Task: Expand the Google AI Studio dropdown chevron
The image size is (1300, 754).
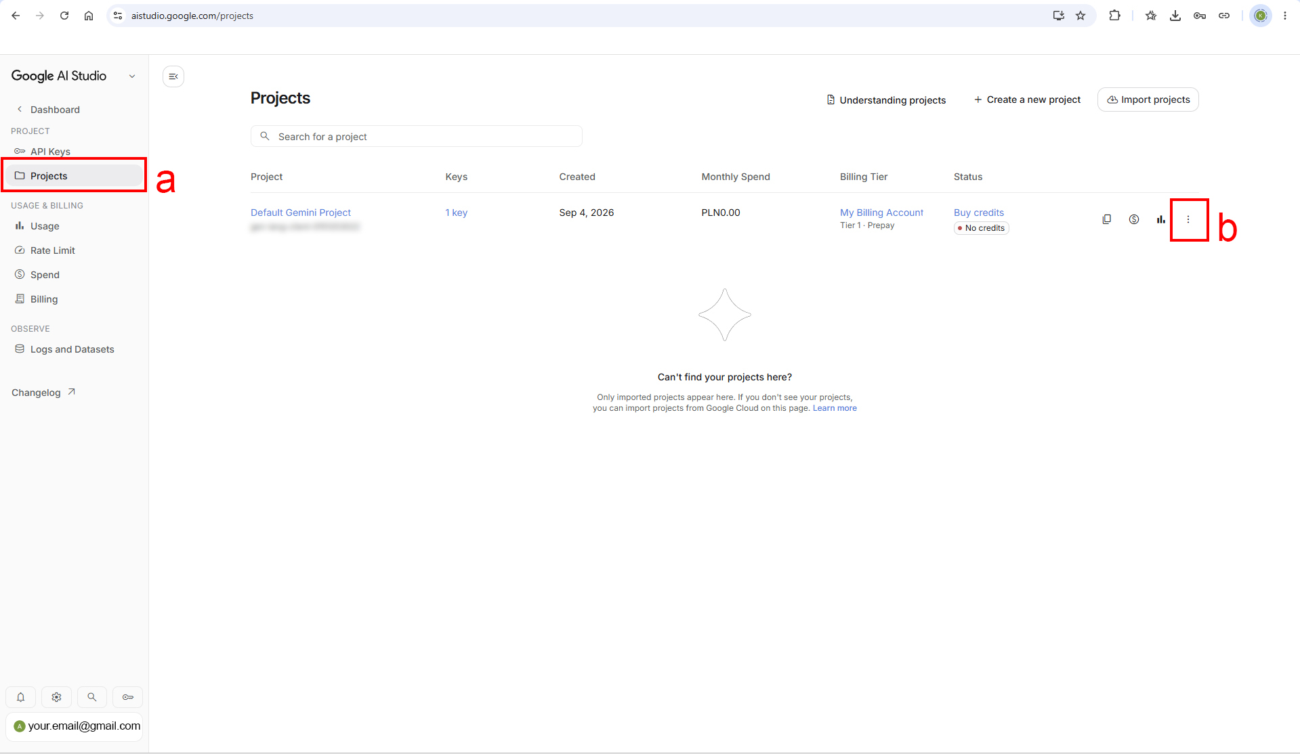Action: (x=132, y=76)
